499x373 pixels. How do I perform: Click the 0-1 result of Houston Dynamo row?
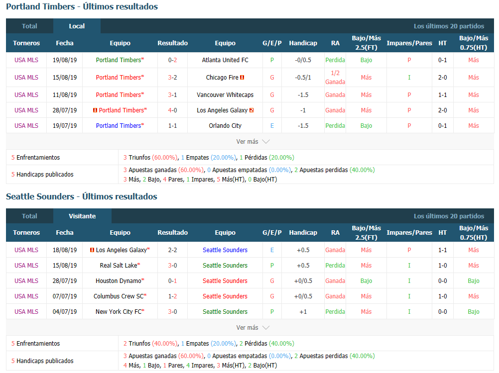(x=172, y=281)
